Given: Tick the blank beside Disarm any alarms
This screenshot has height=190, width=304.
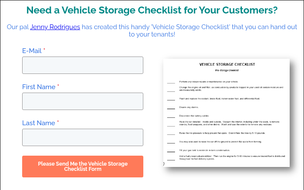Looking at the screenshot, I should tap(171, 107).
